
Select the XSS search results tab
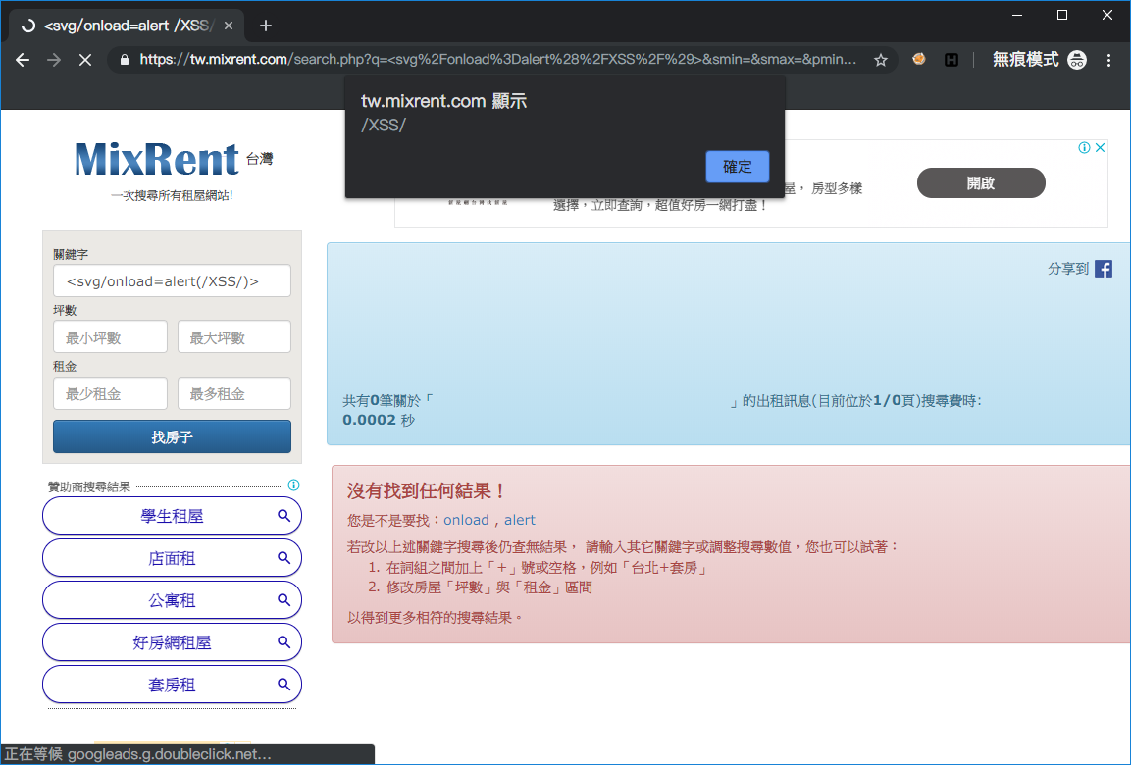127,25
